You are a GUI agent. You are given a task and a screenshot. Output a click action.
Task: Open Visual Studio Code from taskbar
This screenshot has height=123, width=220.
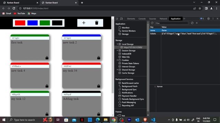click(153, 120)
